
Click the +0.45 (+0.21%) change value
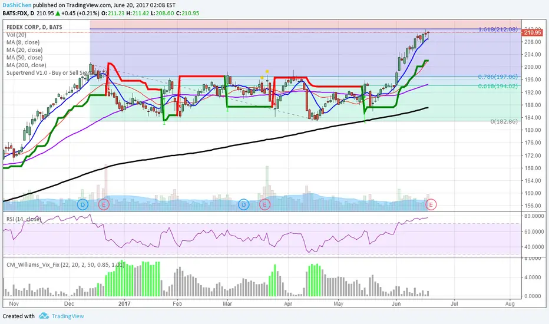[x=80, y=14]
